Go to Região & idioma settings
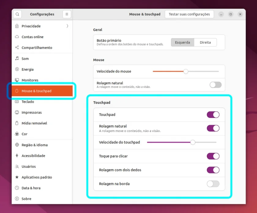This screenshot has width=257, height=213. (x=42, y=145)
